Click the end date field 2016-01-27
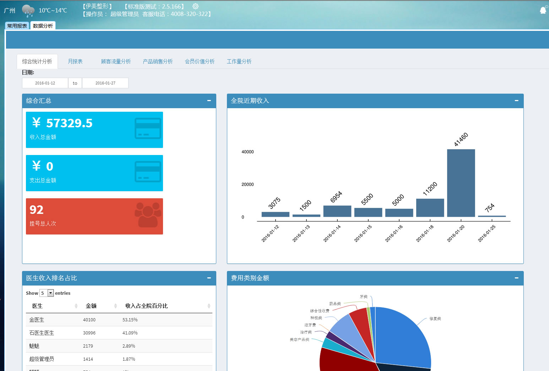549x371 pixels. 105,83
